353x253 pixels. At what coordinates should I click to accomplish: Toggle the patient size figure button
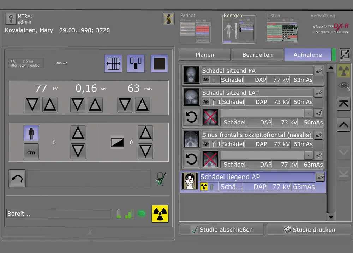[x=31, y=133]
